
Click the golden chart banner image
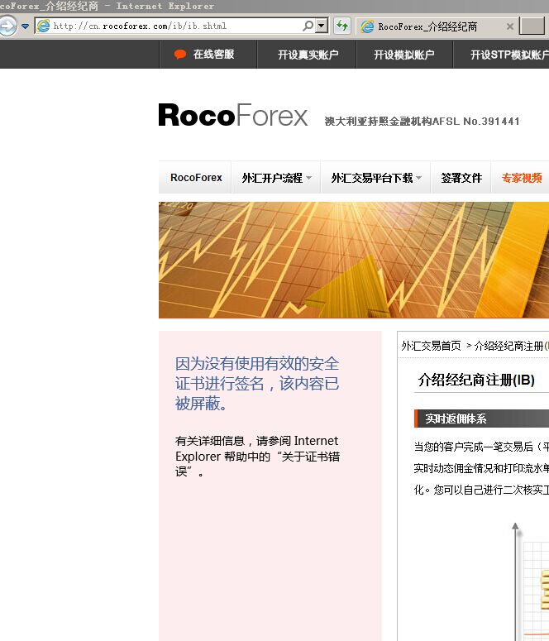[354, 260]
